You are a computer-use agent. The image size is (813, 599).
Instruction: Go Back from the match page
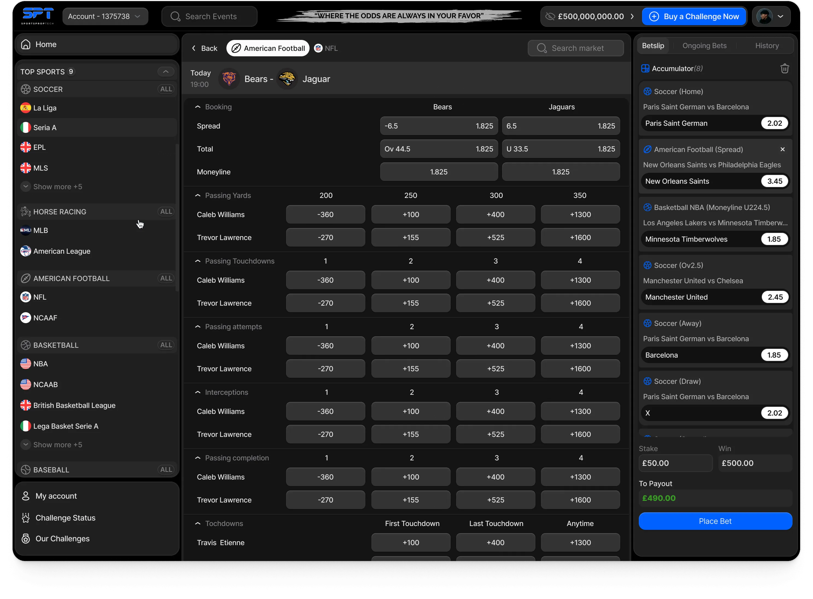tap(204, 48)
